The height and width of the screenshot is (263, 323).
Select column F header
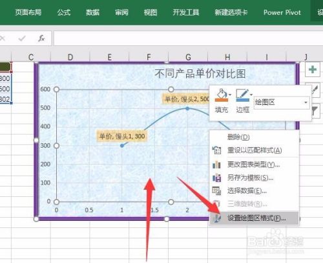pyautogui.click(x=149, y=57)
